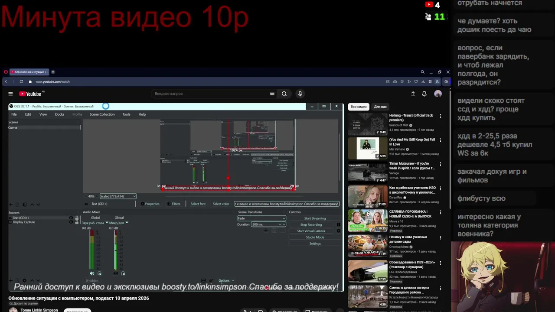Open the Fade transition dropdown

[x=261, y=218]
